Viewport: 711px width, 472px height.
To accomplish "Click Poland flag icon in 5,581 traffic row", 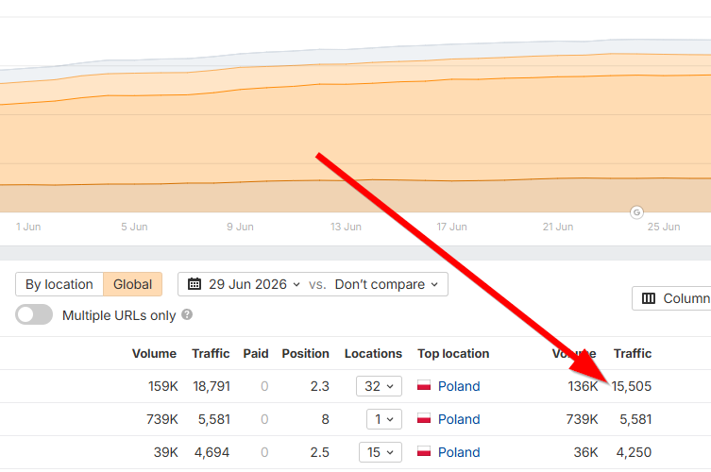I will point(424,419).
